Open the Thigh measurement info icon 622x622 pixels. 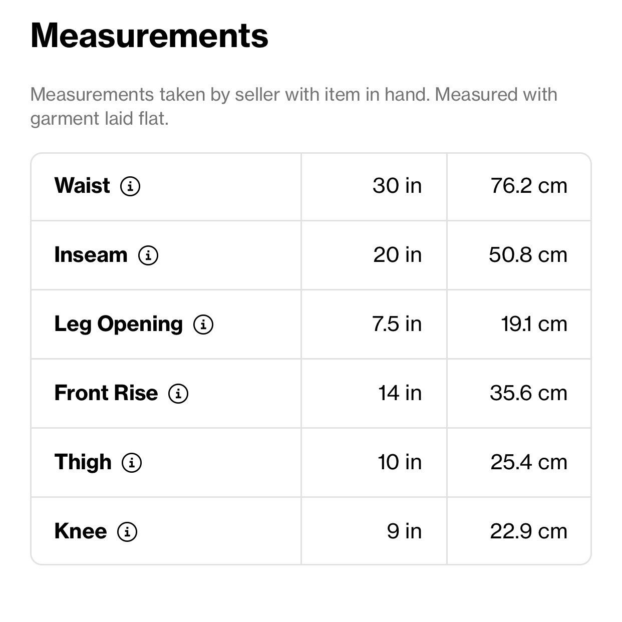pyautogui.click(x=132, y=463)
